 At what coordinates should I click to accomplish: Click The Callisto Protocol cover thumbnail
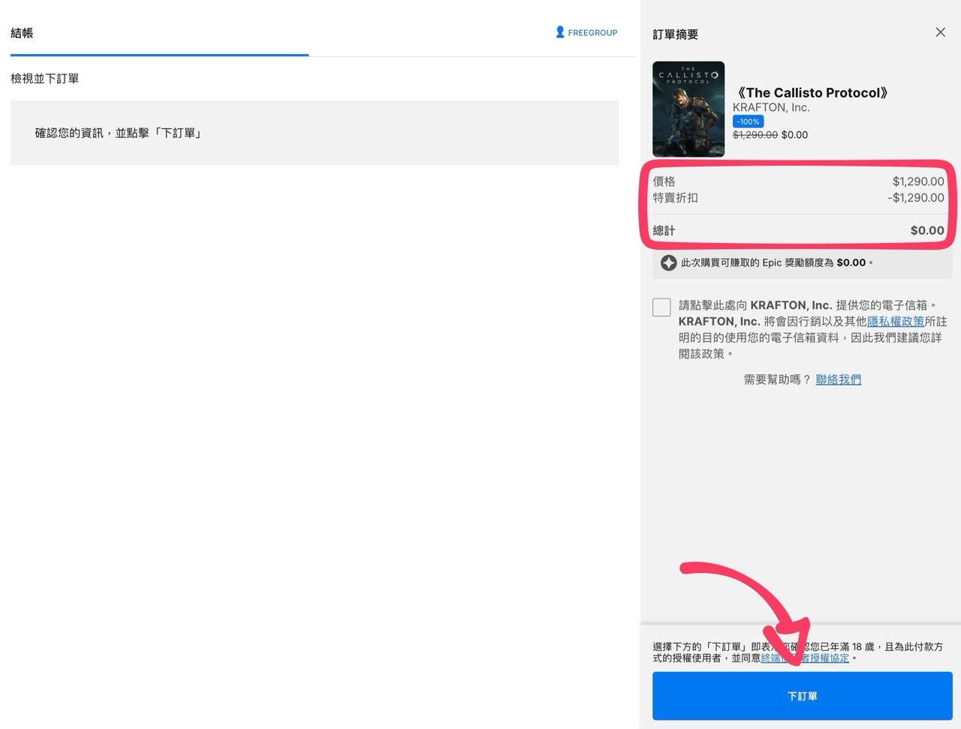coord(688,109)
